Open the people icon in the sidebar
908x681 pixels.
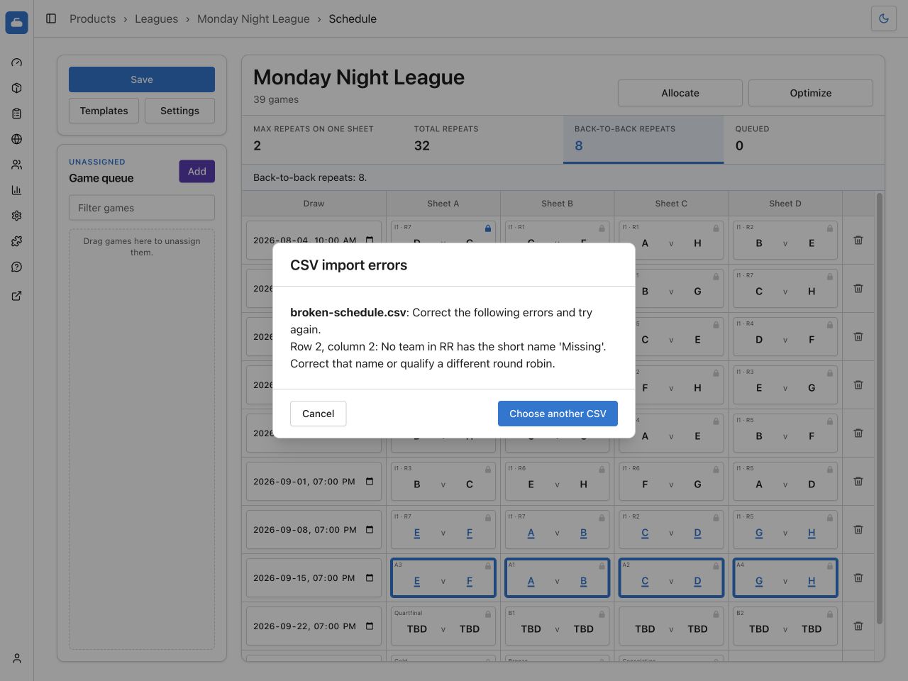pyautogui.click(x=17, y=165)
